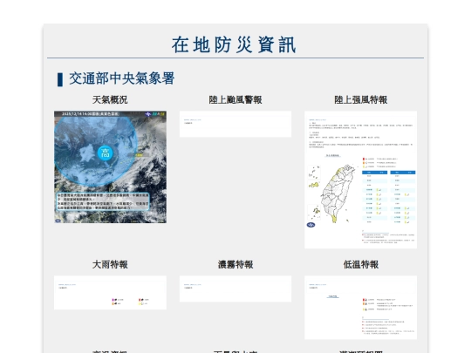Click the underlined link in the 低溫特報 panel

pos(333,296)
